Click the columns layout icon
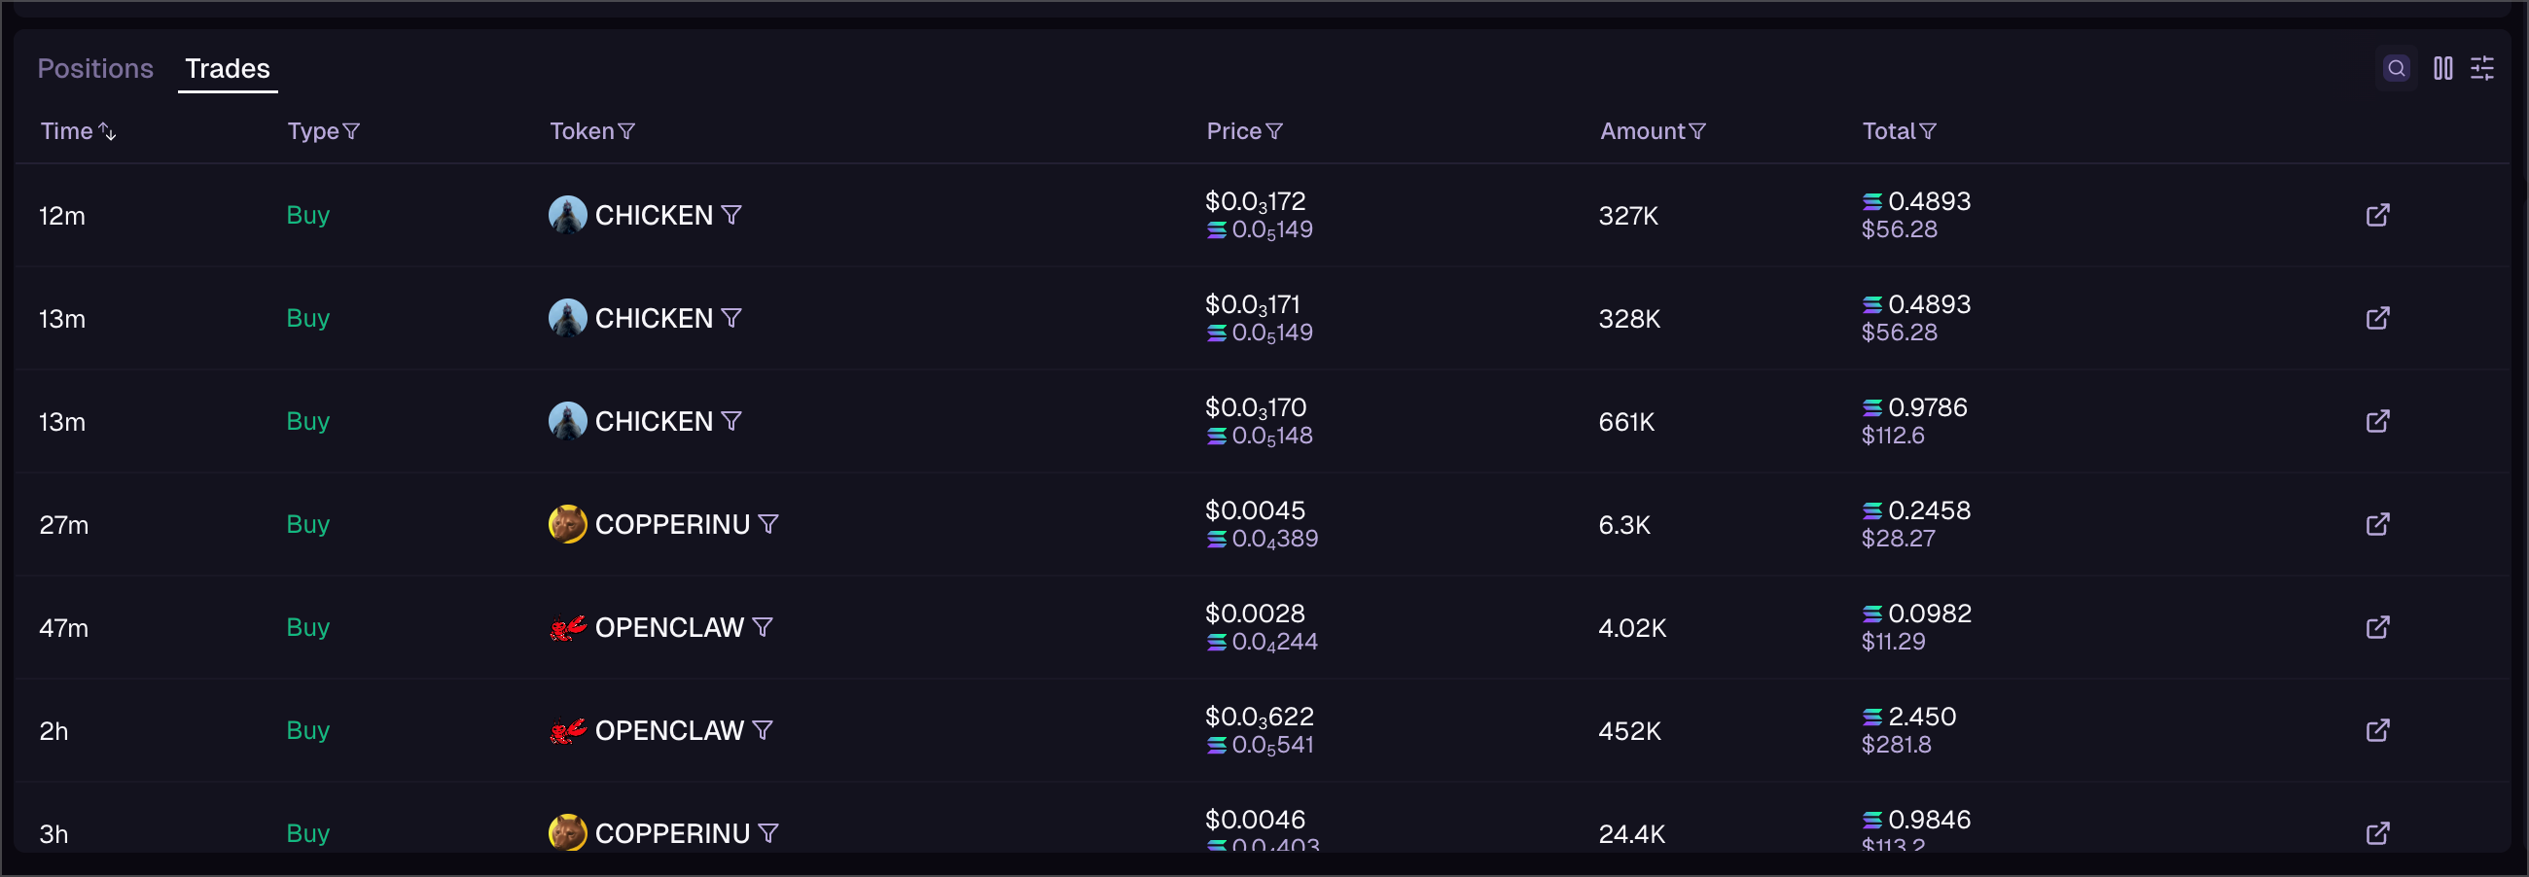The width and height of the screenshot is (2529, 877). click(x=2442, y=68)
